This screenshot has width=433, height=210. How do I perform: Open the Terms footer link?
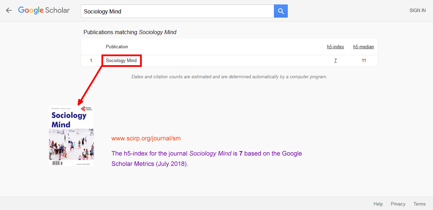click(x=419, y=204)
